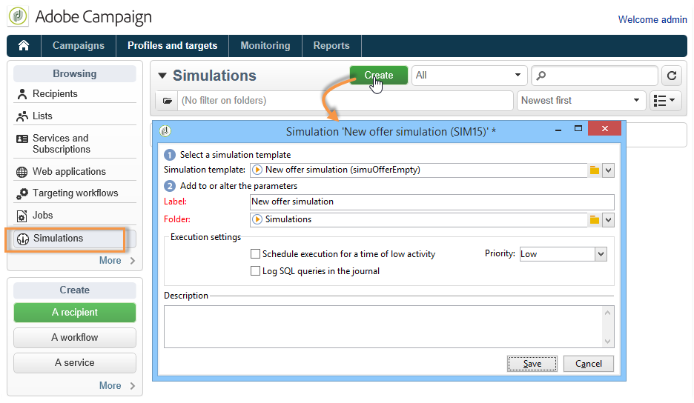Create a workflow
This screenshot has width=694, height=403.
75,338
